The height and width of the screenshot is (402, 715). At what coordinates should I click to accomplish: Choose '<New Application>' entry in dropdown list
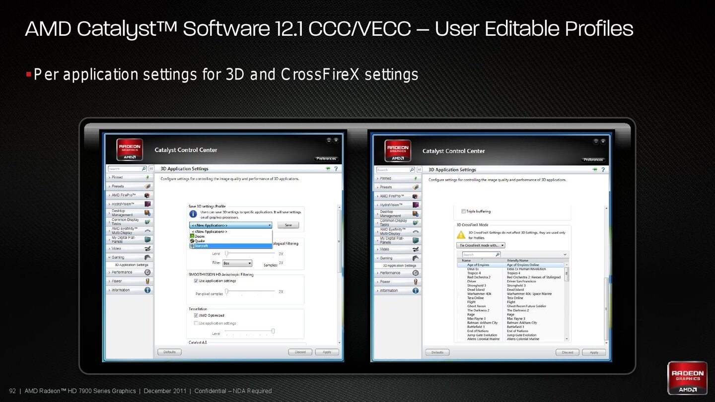[x=231, y=232]
